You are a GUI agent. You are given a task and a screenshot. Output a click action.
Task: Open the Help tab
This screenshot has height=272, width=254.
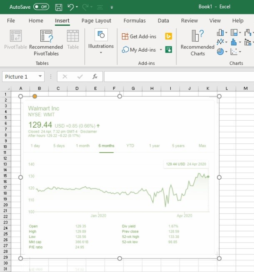click(x=238, y=21)
